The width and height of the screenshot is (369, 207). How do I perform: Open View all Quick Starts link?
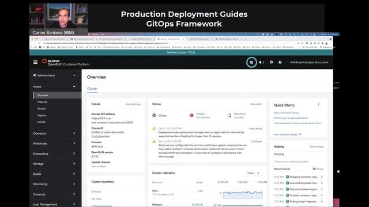(x=287, y=135)
